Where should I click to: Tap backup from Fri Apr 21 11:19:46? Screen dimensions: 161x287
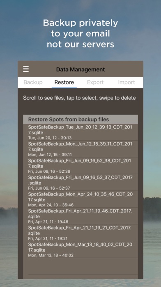(80, 216)
